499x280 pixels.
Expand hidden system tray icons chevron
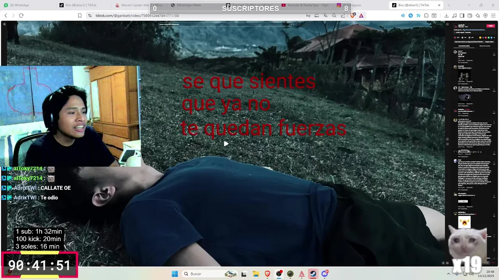tap(449, 274)
